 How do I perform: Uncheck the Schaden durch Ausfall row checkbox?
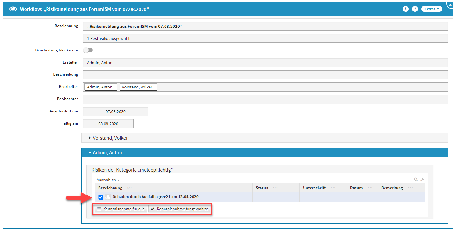pyautogui.click(x=101, y=197)
